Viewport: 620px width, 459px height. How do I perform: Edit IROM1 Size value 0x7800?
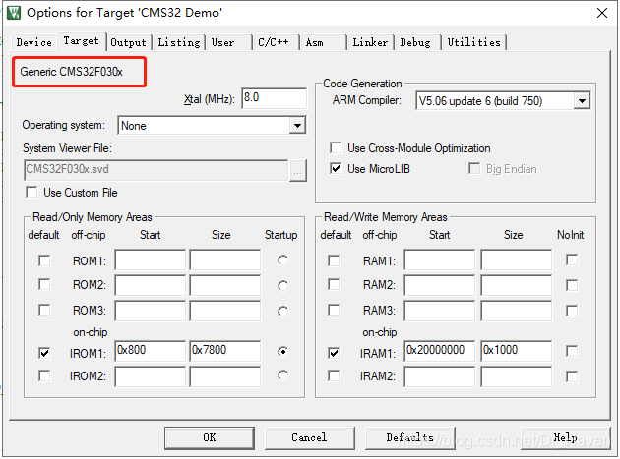[225, 351]
